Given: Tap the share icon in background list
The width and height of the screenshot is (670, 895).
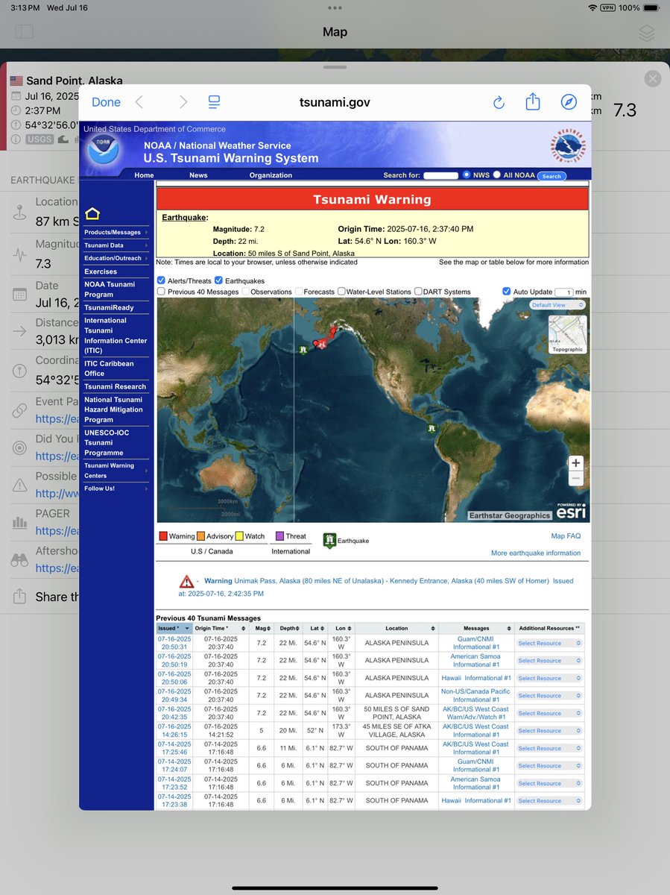Looking at the screenshot, I should (19, 597).
